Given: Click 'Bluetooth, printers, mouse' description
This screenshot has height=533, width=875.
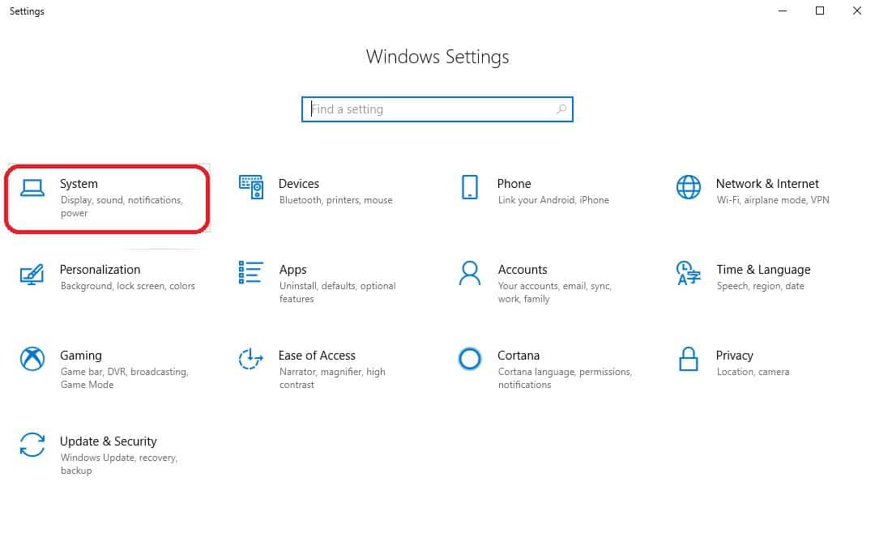Looking at the screenshot, I should pos(336,200).
